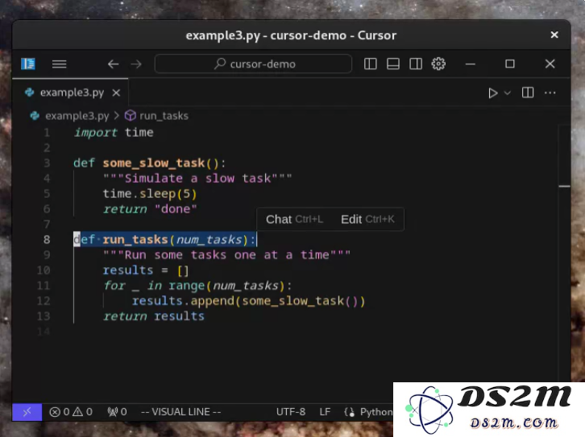The width and height of the screenshot is (585, 437).
Task: Open the run options dropdown arrow
Action: tap(508, 93)
